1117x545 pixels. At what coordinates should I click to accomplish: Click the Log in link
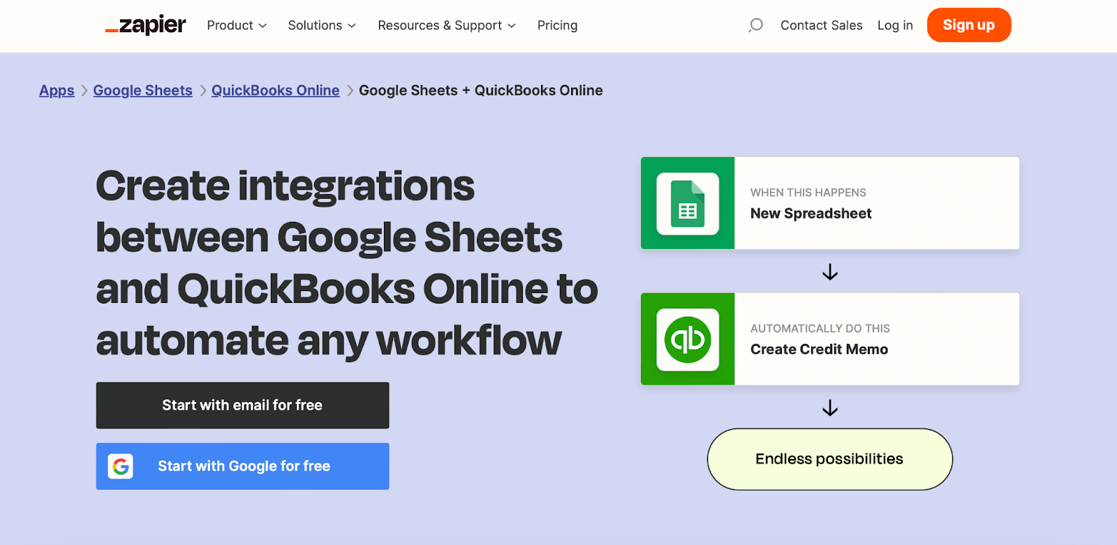(x=895, y=25)
